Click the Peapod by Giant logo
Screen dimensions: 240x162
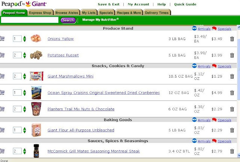pyautogui.click(x=24, y=4)
